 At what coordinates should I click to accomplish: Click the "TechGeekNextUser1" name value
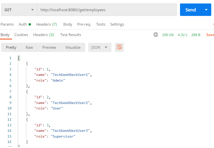click(70, 75)
